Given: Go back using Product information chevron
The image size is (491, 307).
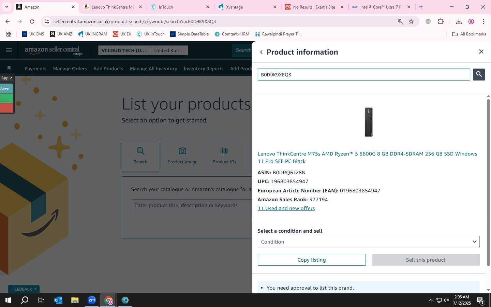Looking at the screenshot, I should 261,52.
